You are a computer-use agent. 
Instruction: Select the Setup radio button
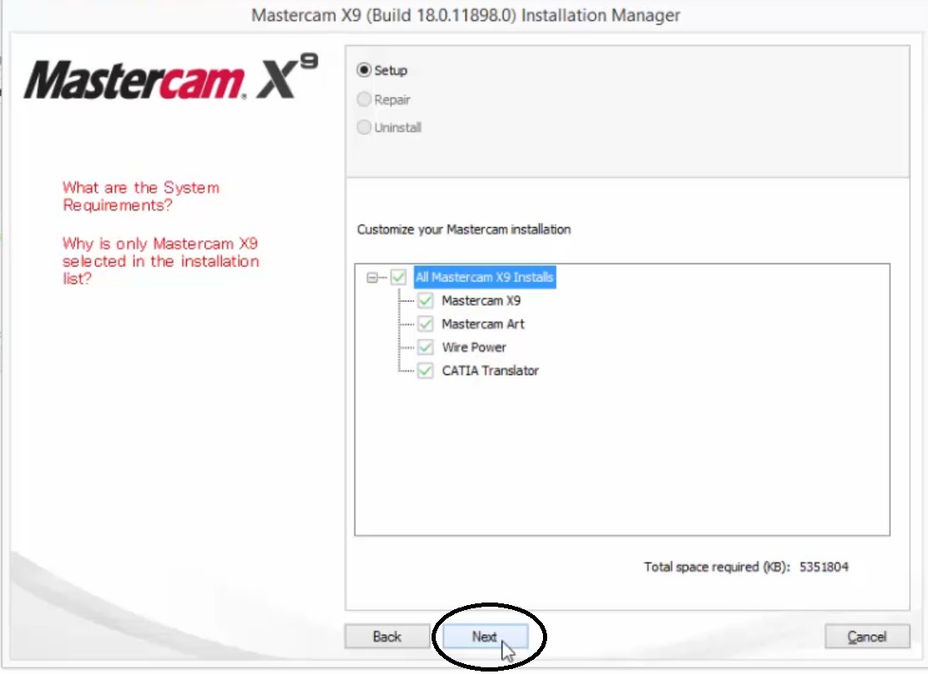(364, 71)
